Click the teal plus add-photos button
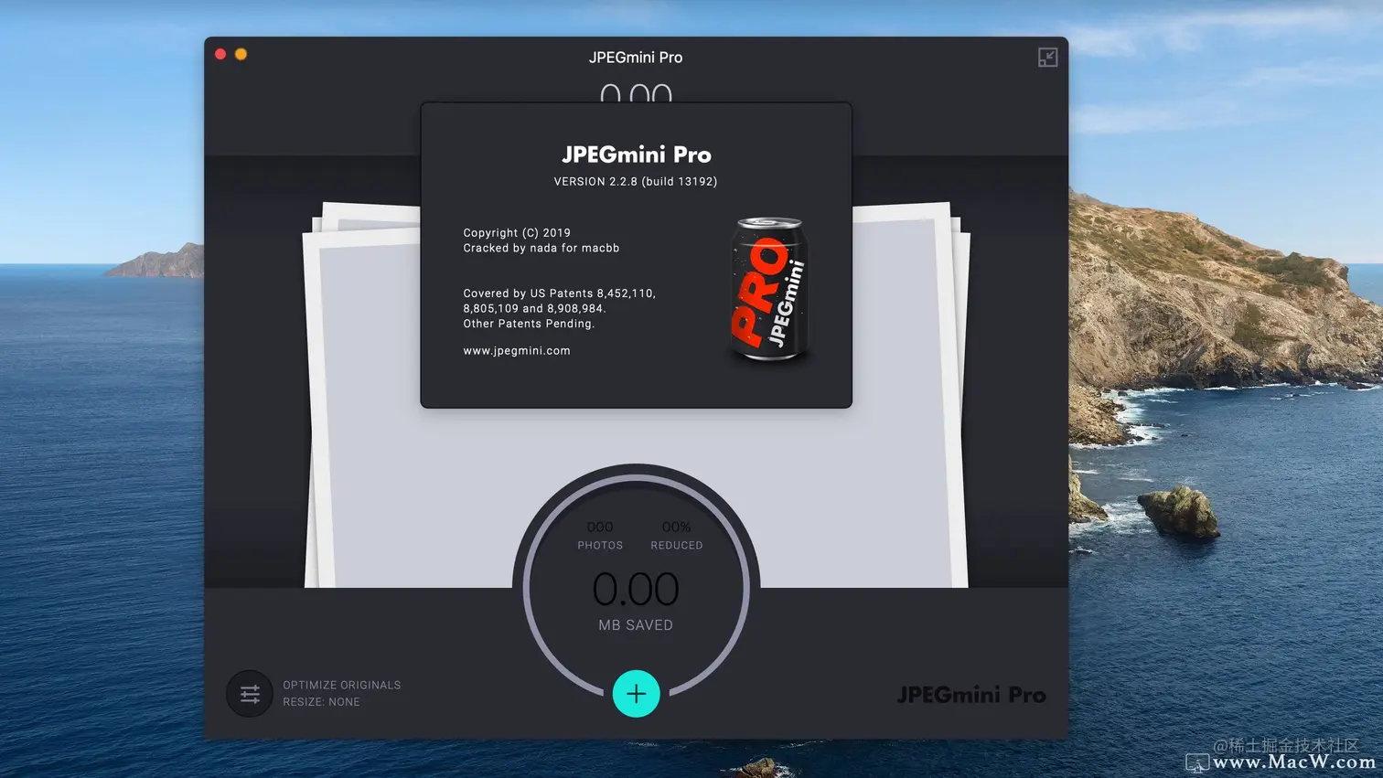1383x778 pixels. click(x=636, y=694)
